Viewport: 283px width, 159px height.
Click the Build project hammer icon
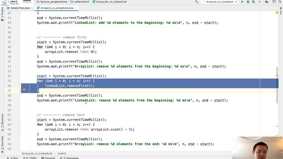[196, 2]
